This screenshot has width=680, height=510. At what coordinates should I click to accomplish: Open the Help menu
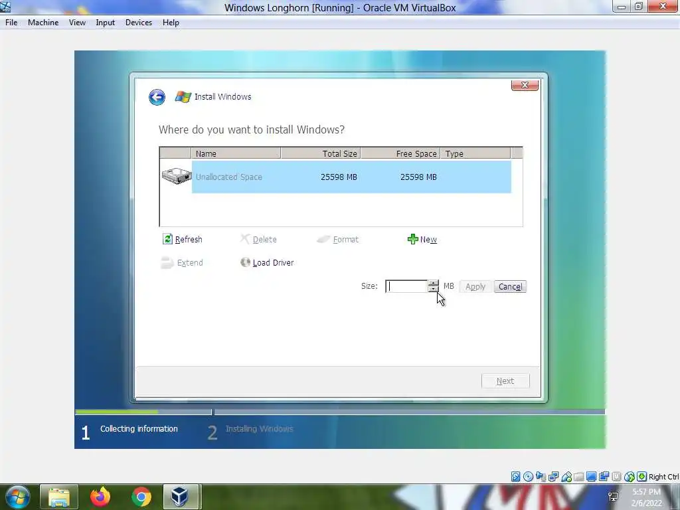pyautogui.click(x=171, y=23)
